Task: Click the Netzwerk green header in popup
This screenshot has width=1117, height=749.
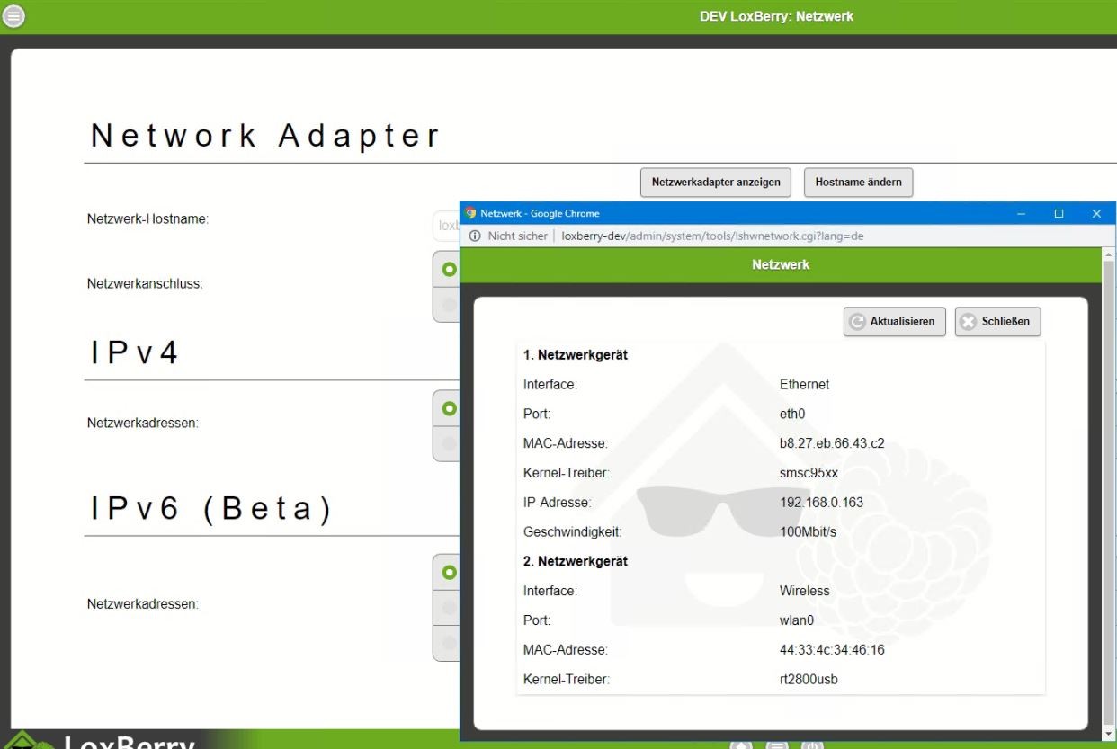Action: pos(781,264)
